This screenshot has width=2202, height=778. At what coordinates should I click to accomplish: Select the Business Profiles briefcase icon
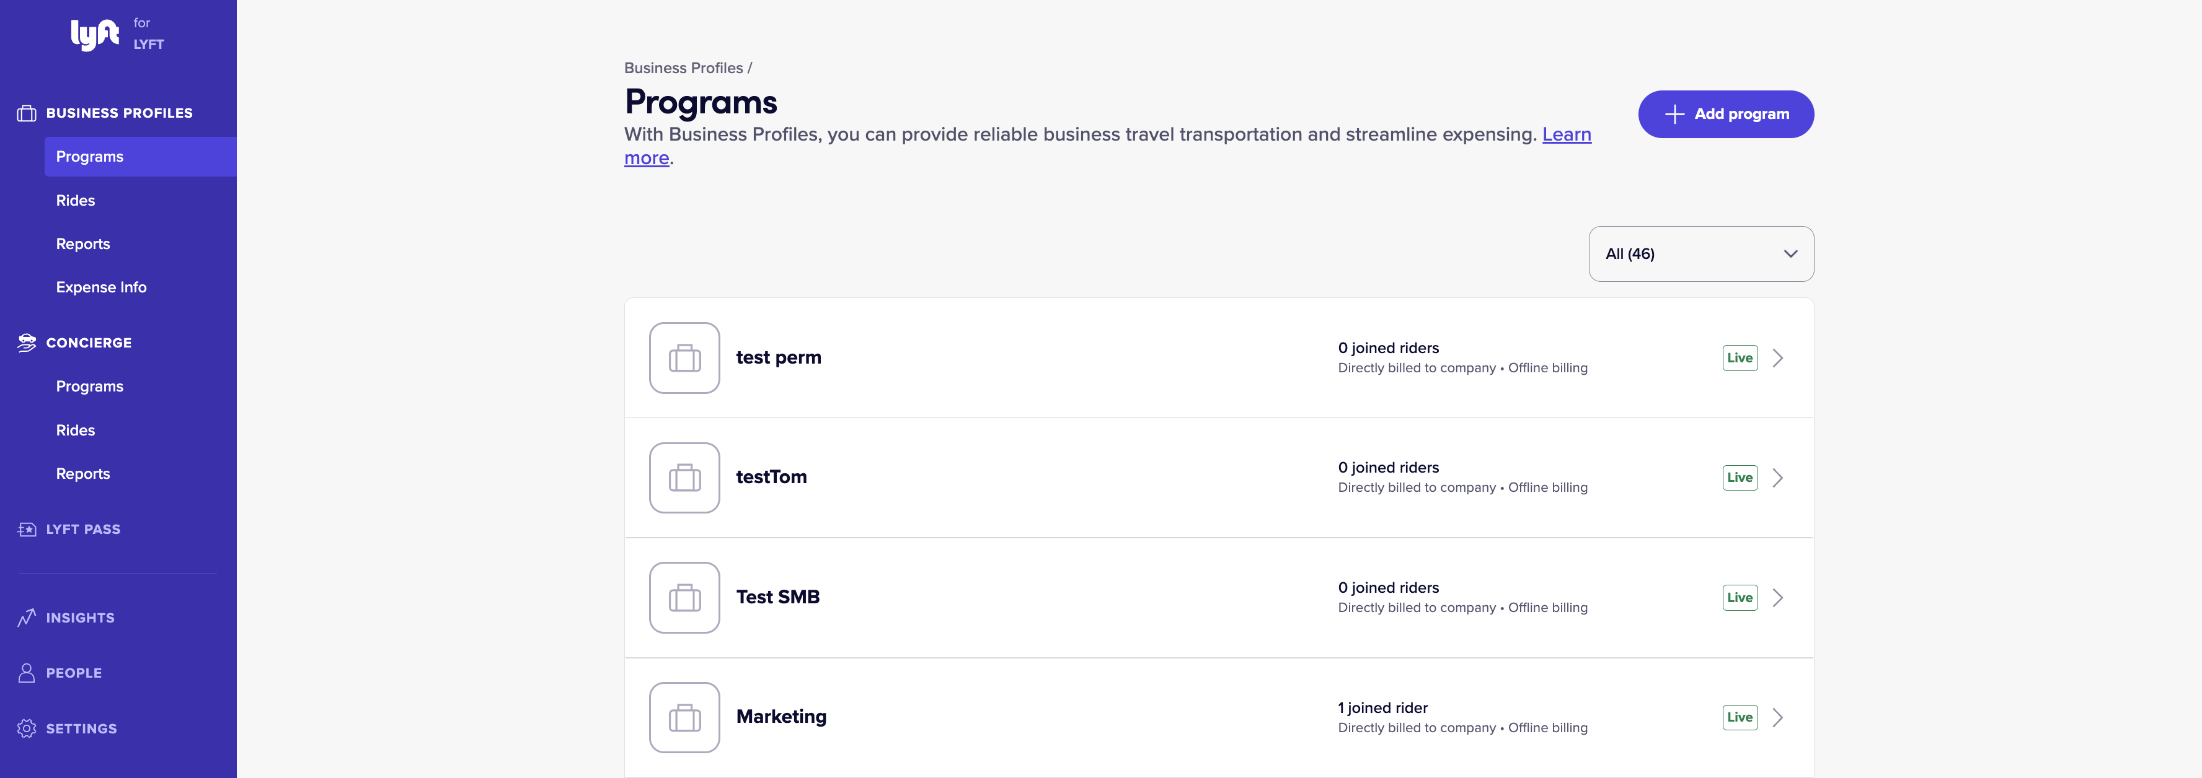[x=27, y=112]
